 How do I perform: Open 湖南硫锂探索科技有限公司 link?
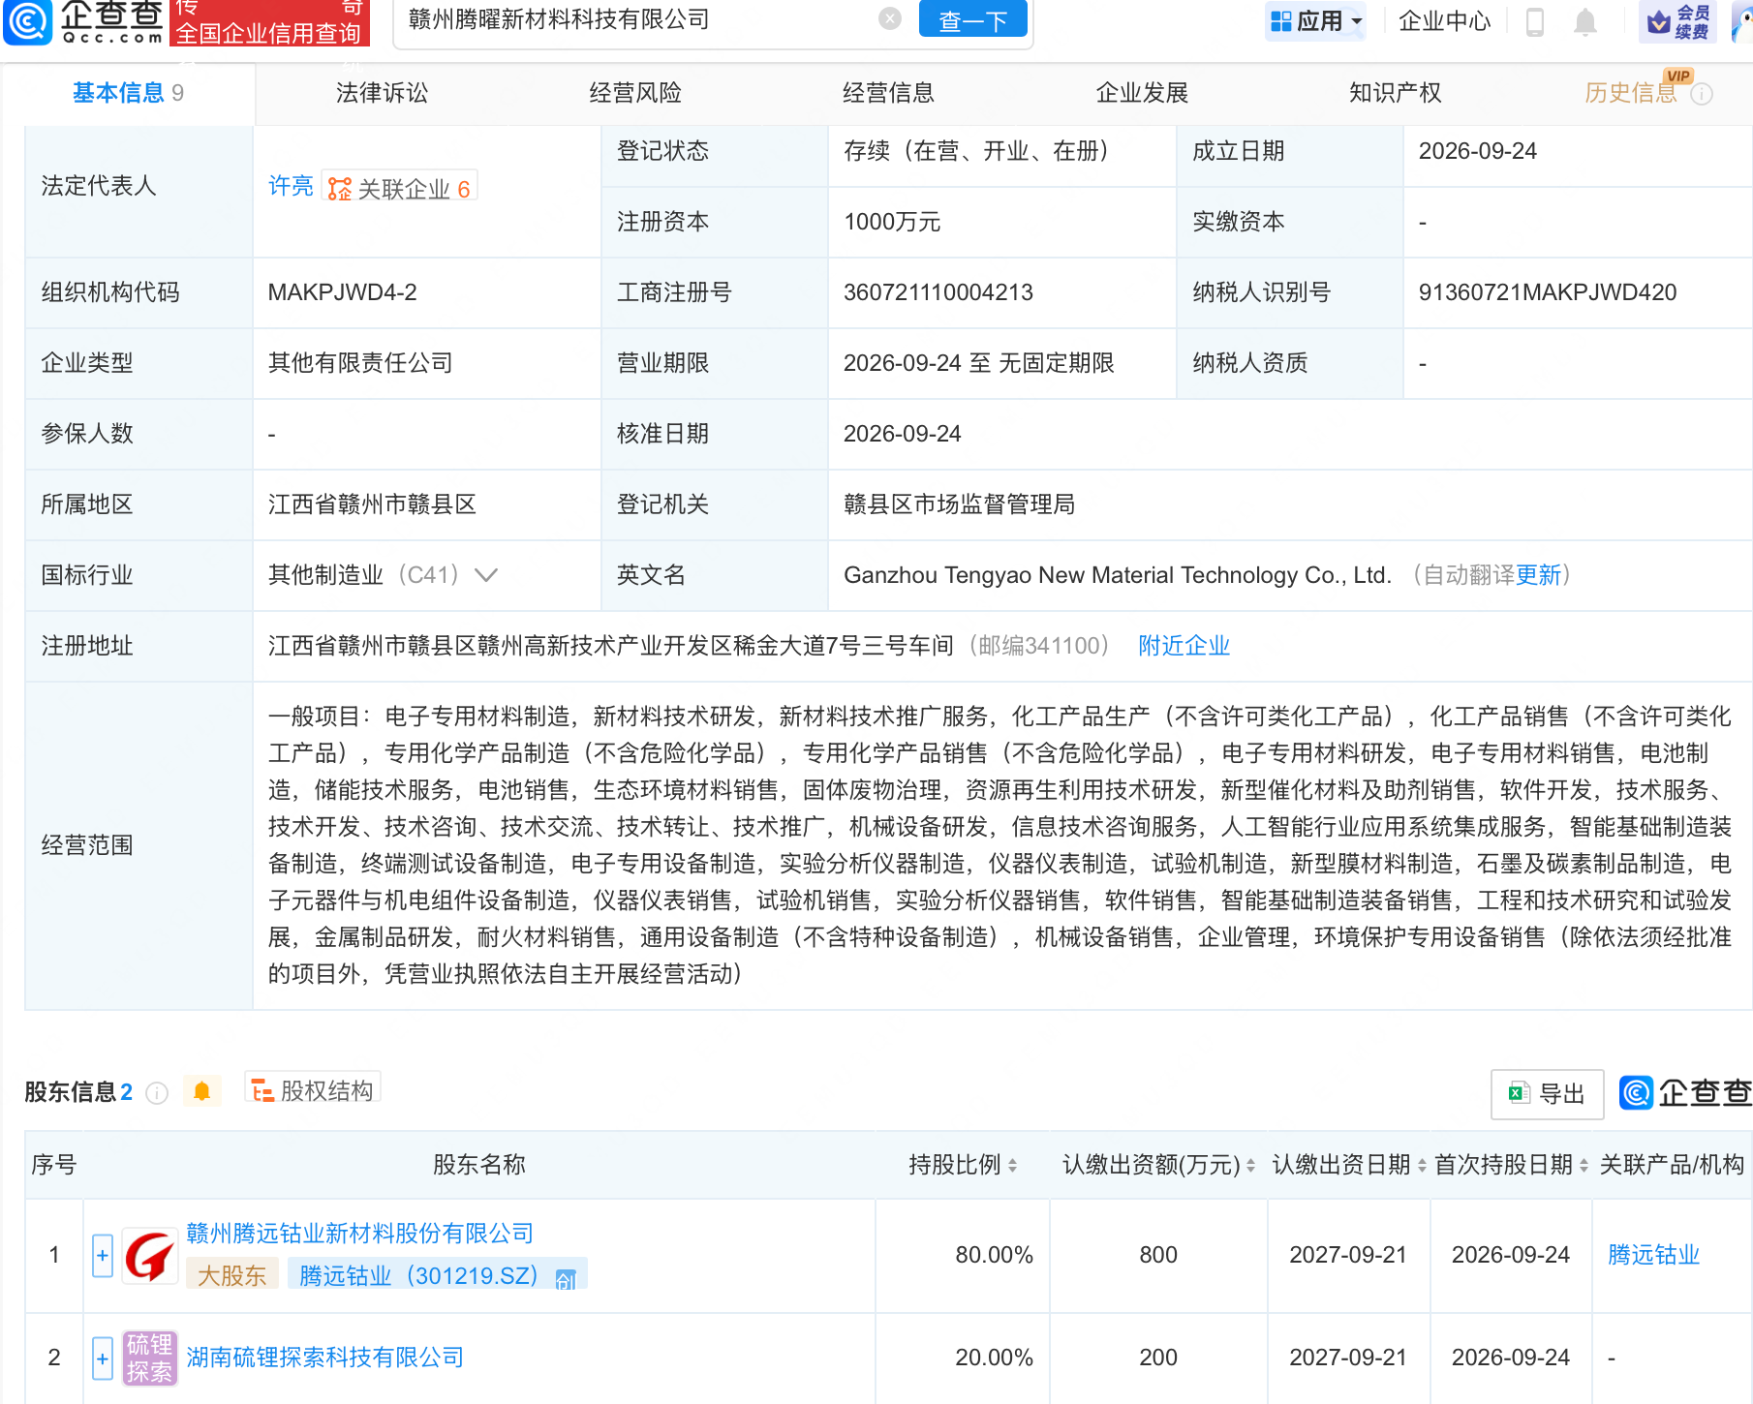(325, 1358)
